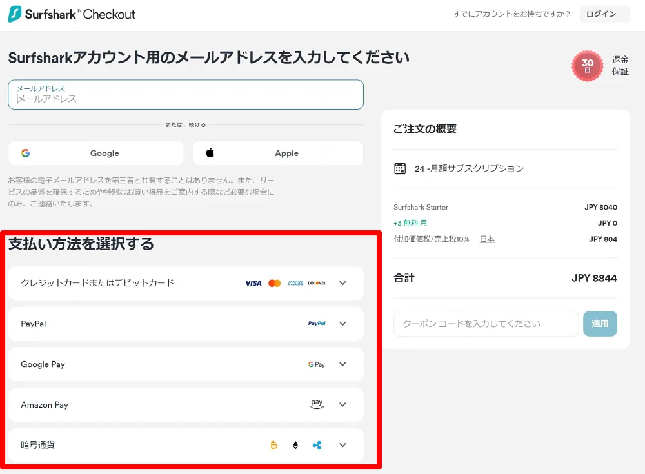
Task: Click the Ethereum icon
Action: 295,445
